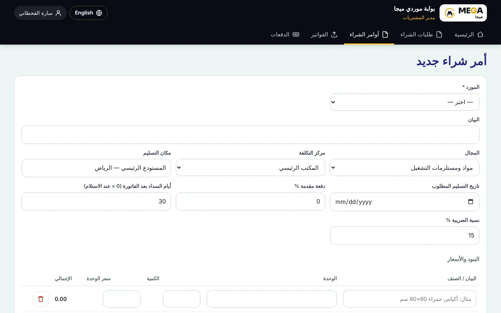This screenshot has width=501, height=313.
Task: Click the user profile icon
Action: coord(58,13)
